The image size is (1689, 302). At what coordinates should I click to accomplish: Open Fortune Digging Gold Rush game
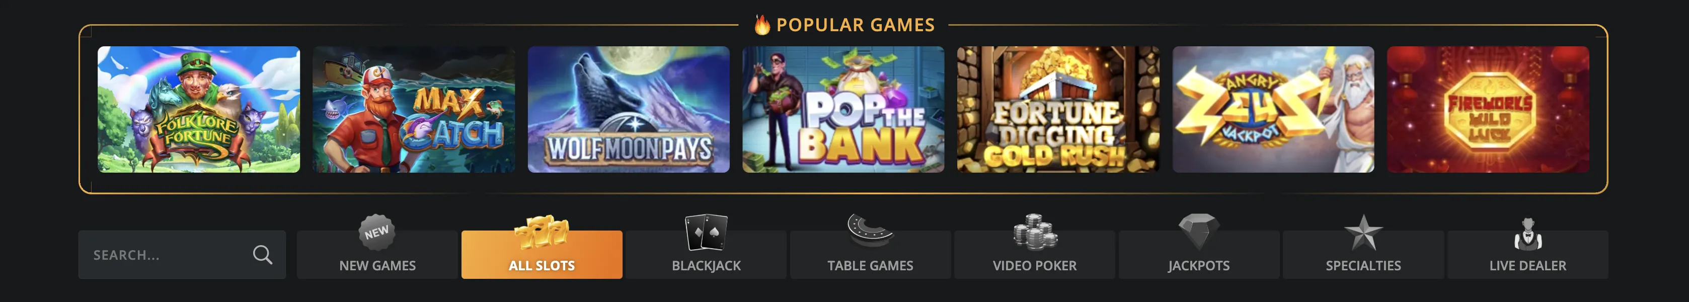(1058, 109)
